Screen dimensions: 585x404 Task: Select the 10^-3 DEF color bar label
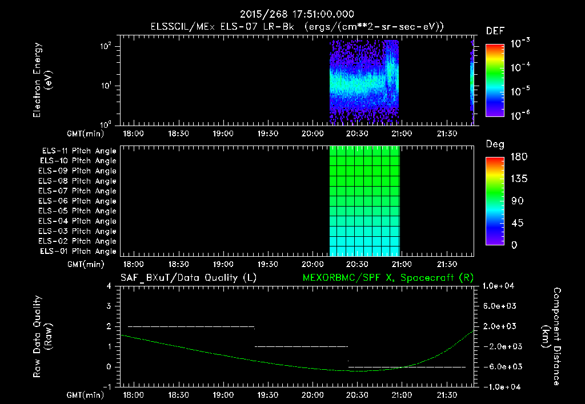(x=520, y=43)
